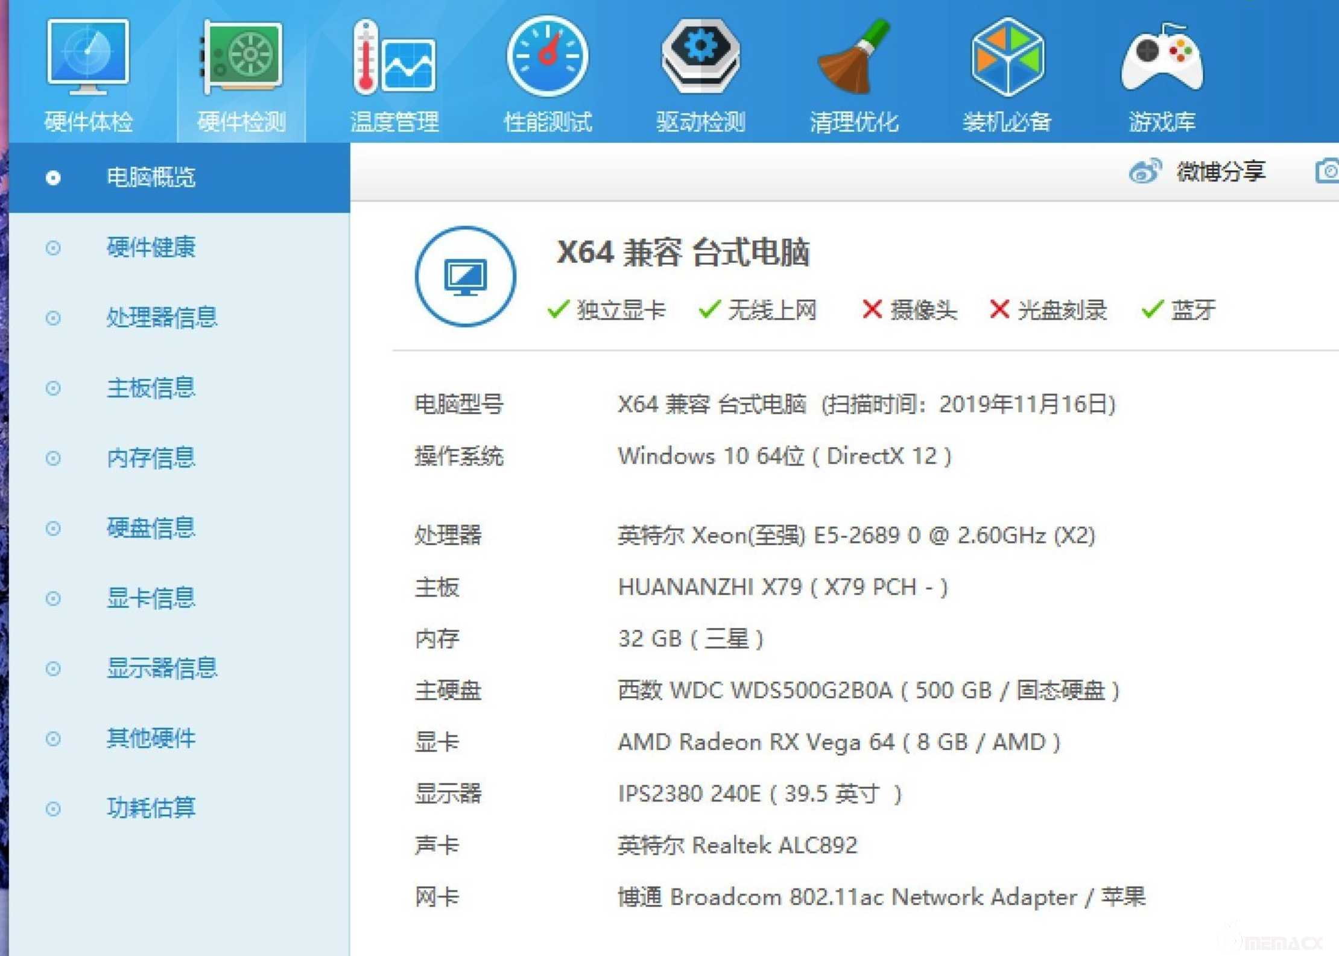
Task: Select 硬件健康 sidebar radio bullet
Action: [53, 248]
